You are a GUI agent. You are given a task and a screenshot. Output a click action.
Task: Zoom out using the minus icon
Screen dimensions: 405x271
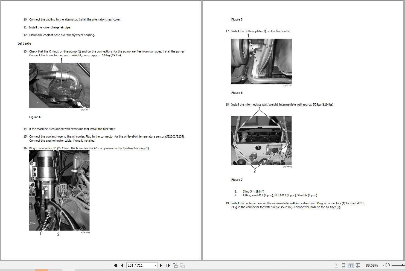[387, 265]
